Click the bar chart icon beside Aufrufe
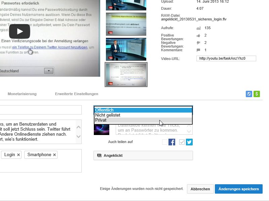The height and width of the screenshot is (201, 269). [x=198, y=28]
